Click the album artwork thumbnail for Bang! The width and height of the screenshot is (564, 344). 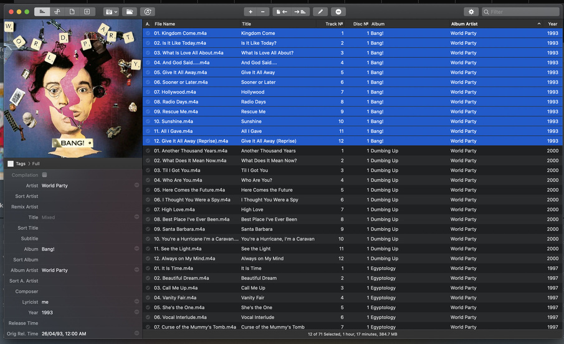73,88
